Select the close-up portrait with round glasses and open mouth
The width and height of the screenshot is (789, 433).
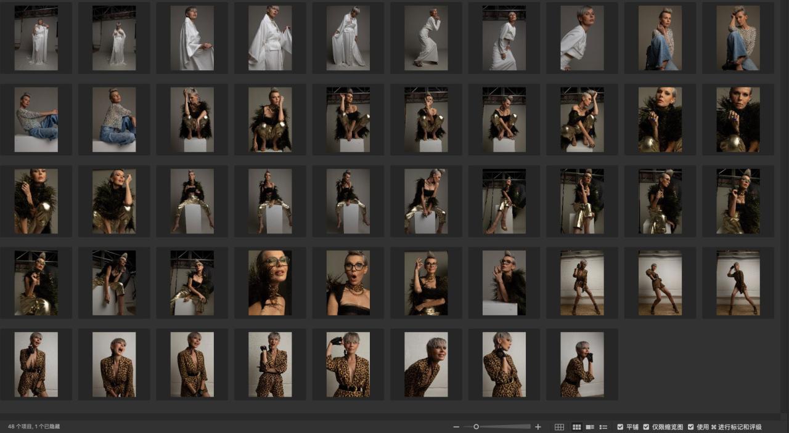tap(348, 283)
